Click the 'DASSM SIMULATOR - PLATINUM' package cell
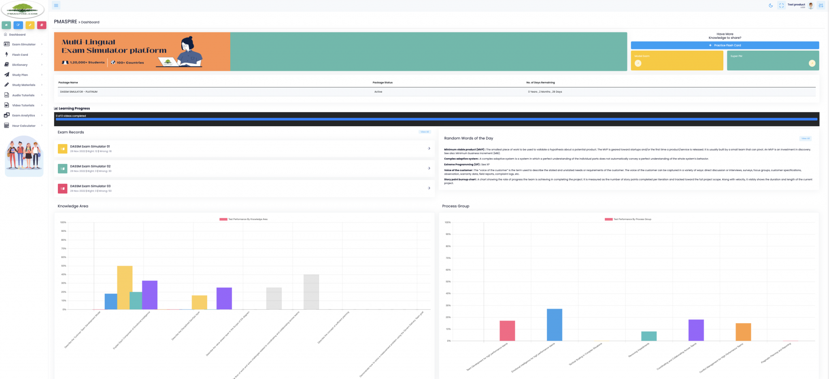The height and width of the screenshot is (379, 829). [79, 92]
